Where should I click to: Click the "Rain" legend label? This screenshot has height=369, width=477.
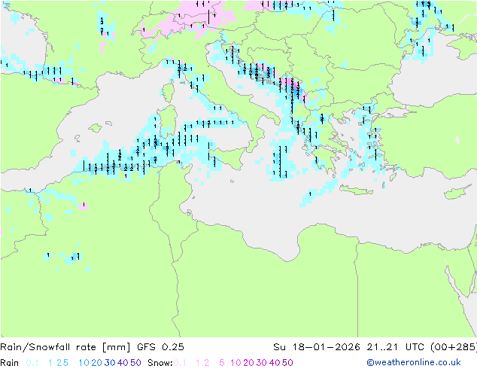point(10,363)
